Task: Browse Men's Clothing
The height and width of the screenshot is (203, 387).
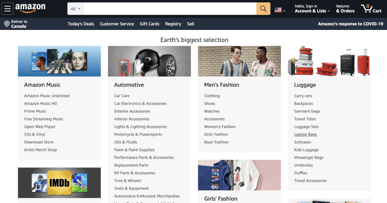Action: tap(212, 96)
